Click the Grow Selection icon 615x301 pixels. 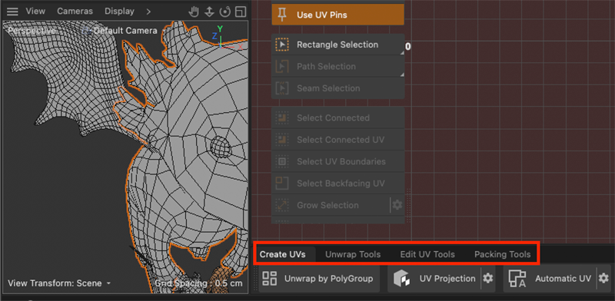coord(281,205)
